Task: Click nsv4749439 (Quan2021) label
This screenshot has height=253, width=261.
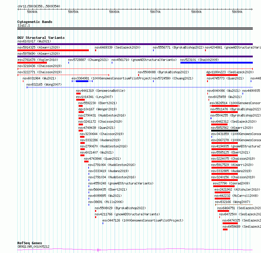Action: click(97, 128)
